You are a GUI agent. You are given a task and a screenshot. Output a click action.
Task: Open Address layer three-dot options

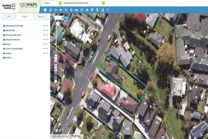pyautogui.click(x=45, y=44)
